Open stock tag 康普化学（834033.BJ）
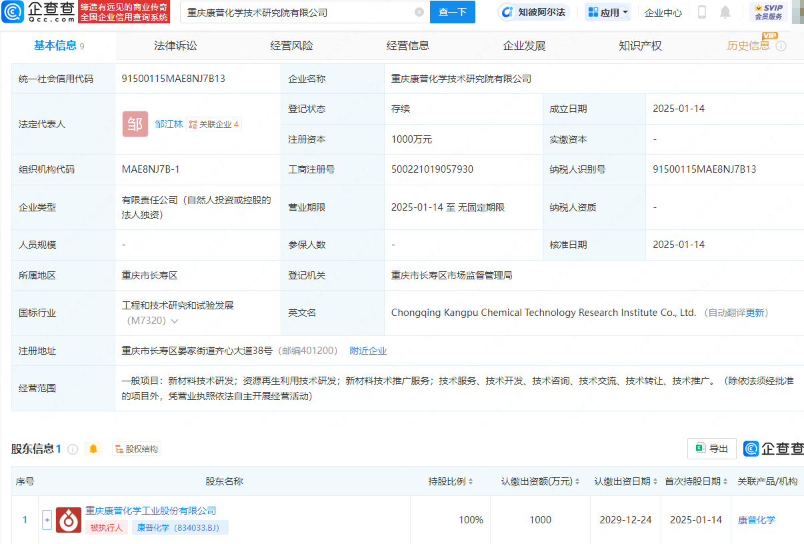This screenshot has width=804, height=544. point(180,527)
